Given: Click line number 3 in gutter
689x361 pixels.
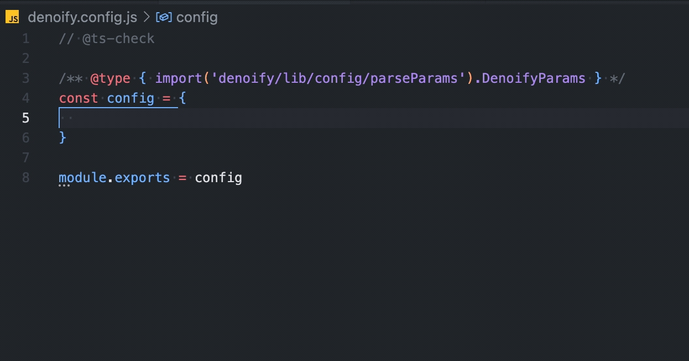Looking at the screenshot, I should 26,78.
